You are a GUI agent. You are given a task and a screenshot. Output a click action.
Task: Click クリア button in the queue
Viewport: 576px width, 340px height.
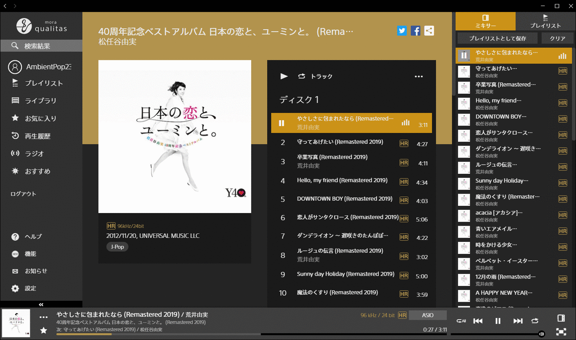tap(558, 38)
